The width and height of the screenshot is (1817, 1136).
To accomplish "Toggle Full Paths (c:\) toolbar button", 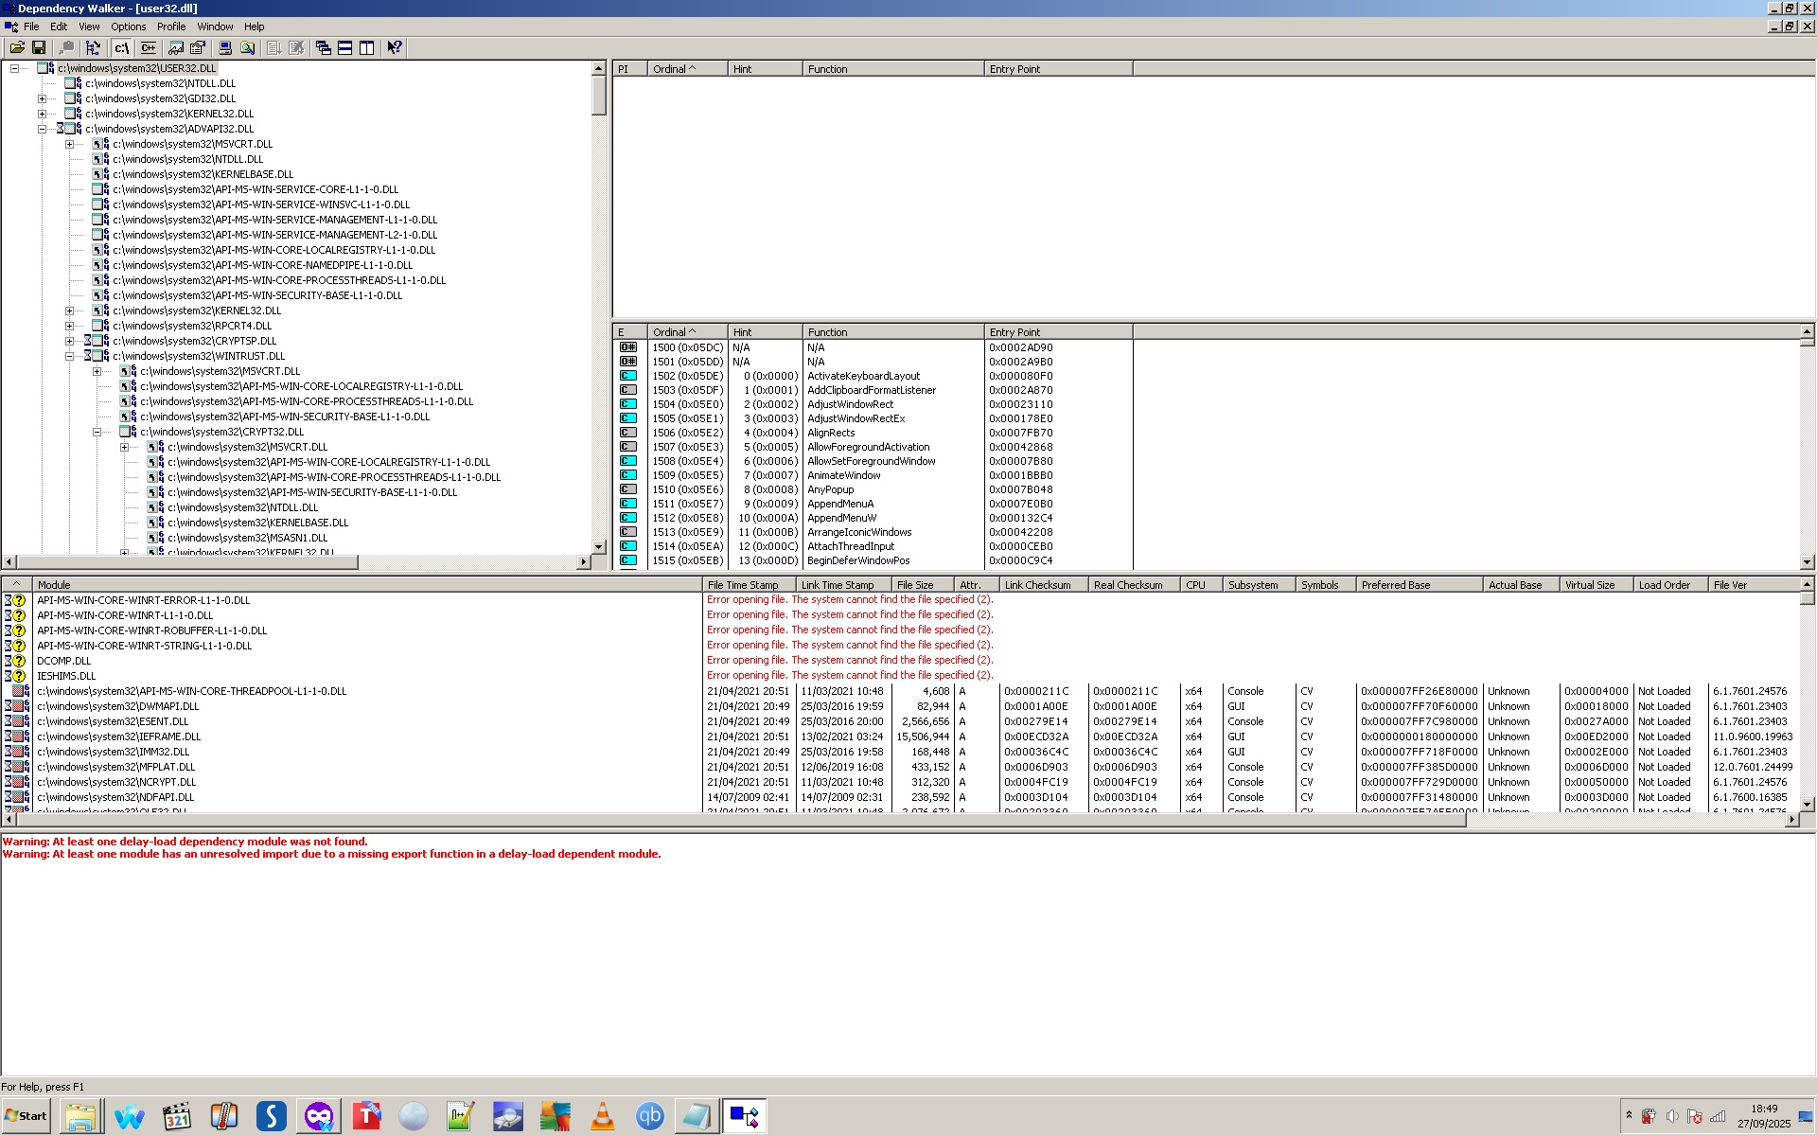I will pos(121,47).
